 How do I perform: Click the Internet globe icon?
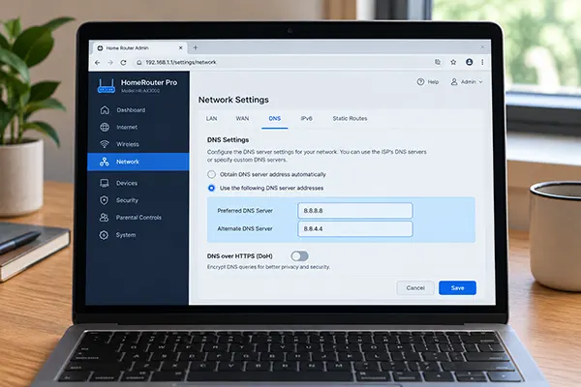tap(105, 127)
